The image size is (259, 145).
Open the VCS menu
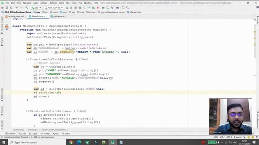pyautogui.click(x=80, y=3)
